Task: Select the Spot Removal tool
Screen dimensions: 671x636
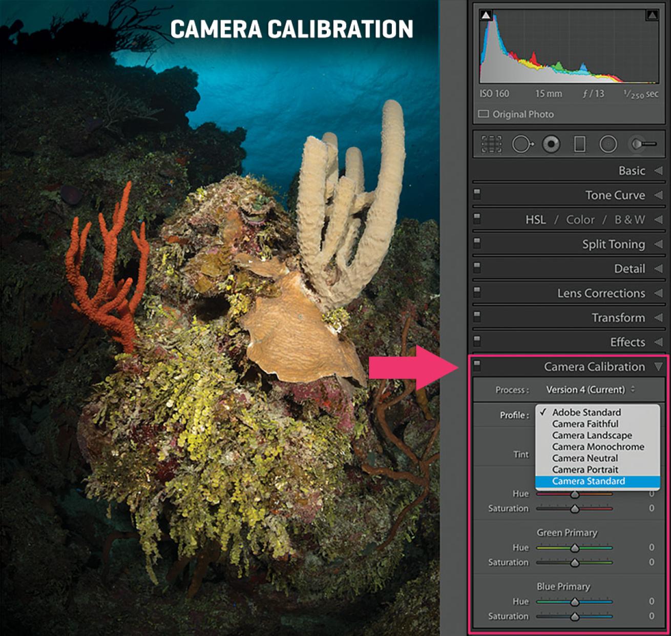Action: (x=521, y=144)
